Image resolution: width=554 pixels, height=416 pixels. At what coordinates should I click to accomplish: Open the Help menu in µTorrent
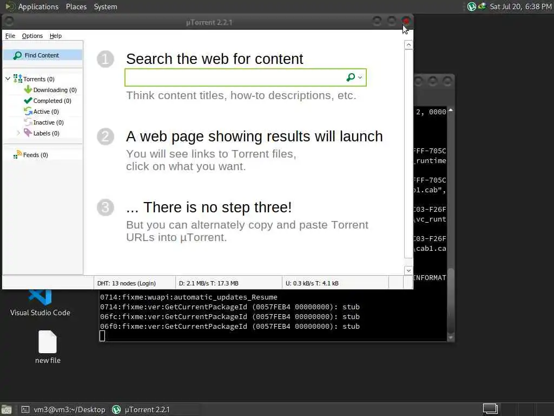(56, 36)
